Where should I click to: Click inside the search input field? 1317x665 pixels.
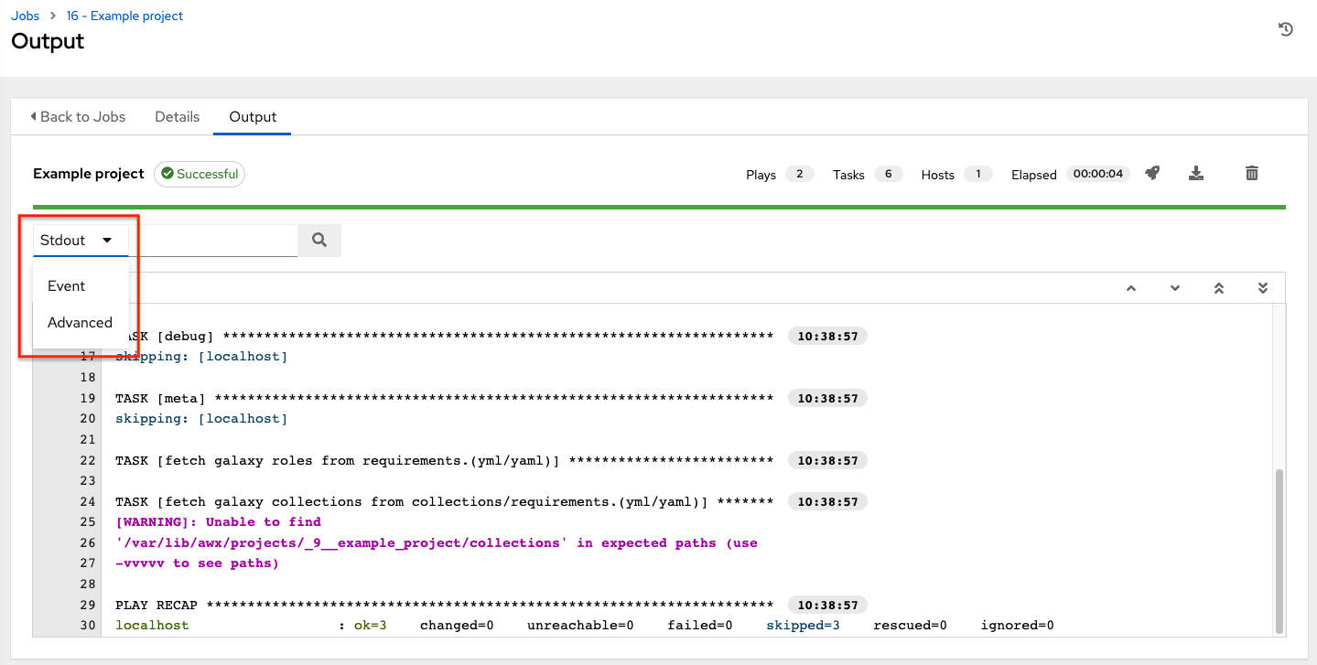point(220,240)
